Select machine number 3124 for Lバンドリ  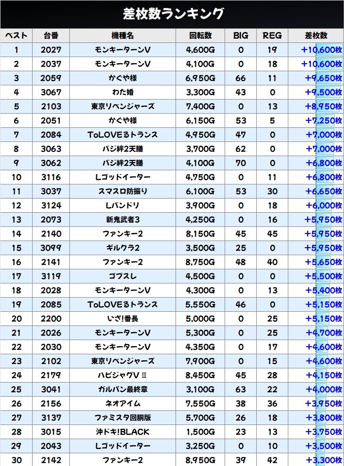click(x=51, y=206)
